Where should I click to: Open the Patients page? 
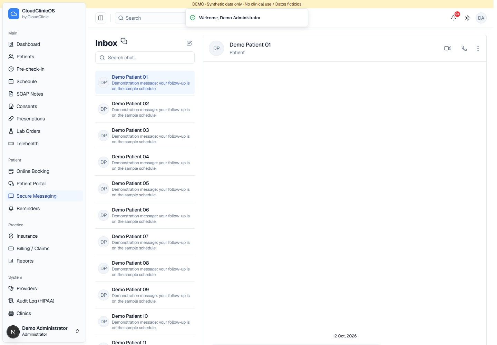click(x=44, y=57)
